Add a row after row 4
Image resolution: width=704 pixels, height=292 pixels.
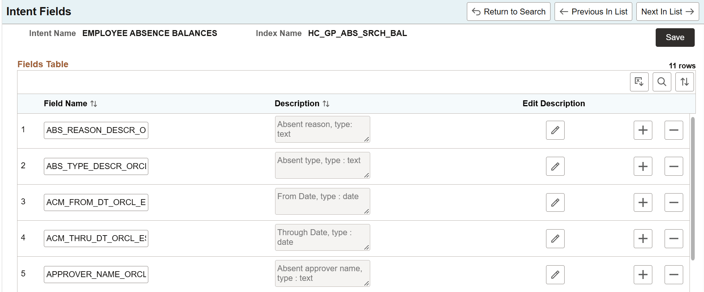(x=643, y=239)
